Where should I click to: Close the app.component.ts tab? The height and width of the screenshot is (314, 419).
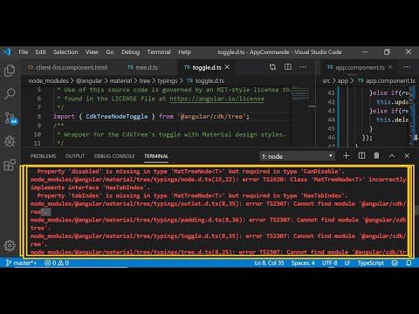pos(390,67)
